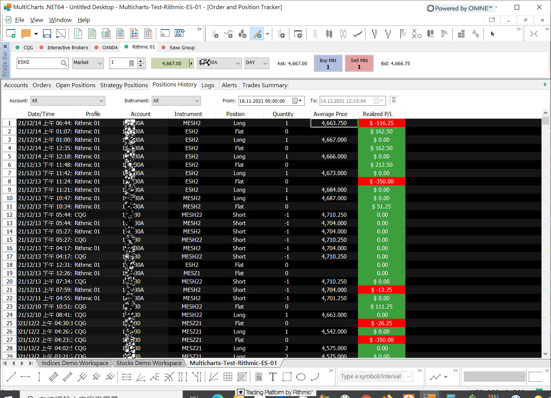Select the Rectangle drawing tool
551x398 pixels.
click(x=287, y=377)
